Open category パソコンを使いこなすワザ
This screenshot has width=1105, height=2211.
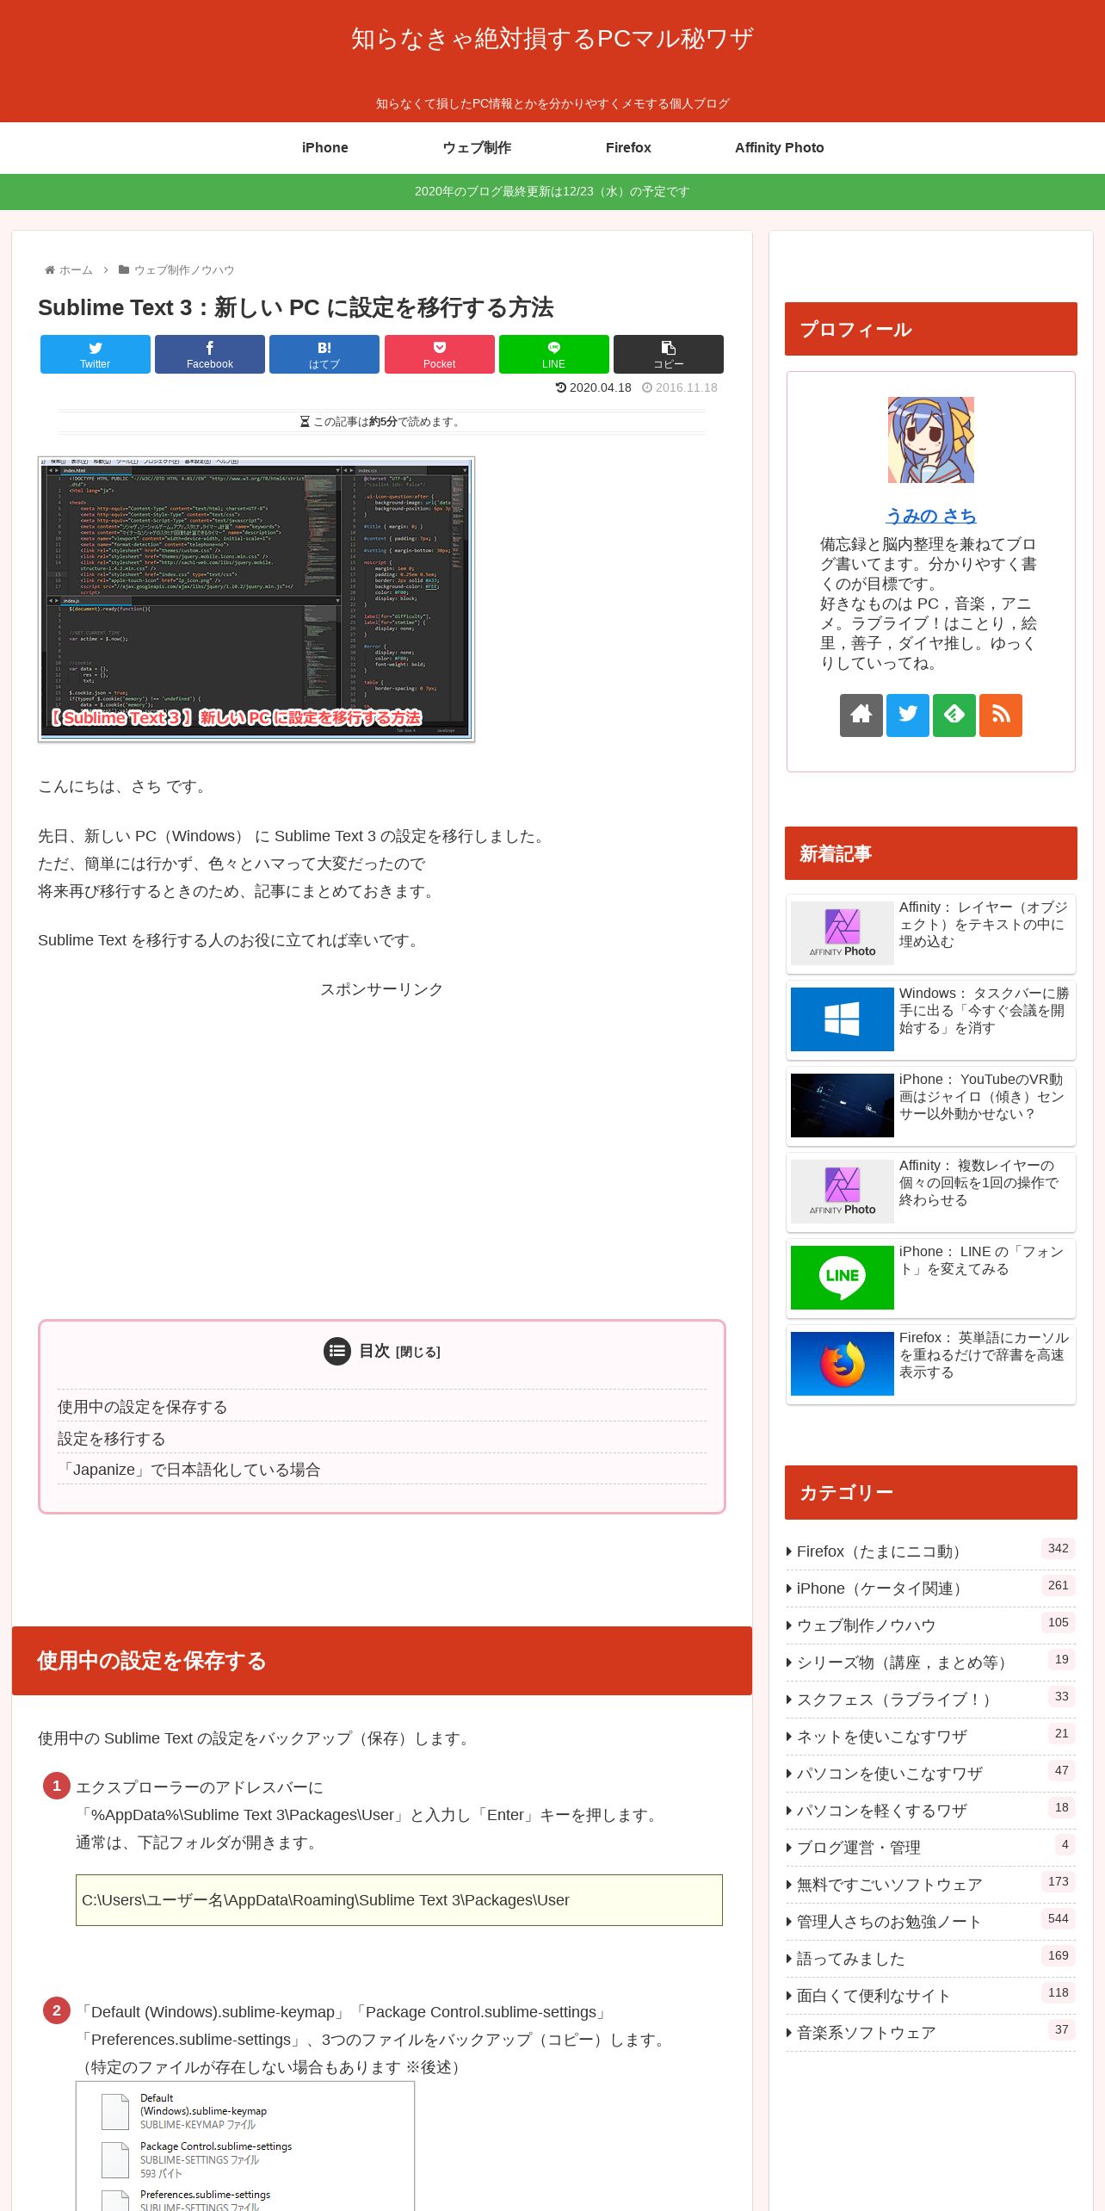pos(931,1774)
